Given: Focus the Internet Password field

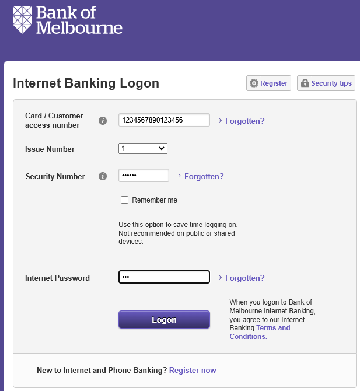Looking at the screenshot, I should [x=164, y=277].
